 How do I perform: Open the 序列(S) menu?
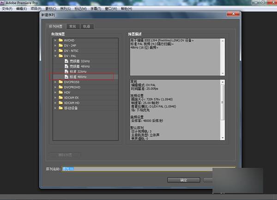click(x=66, y=9)
